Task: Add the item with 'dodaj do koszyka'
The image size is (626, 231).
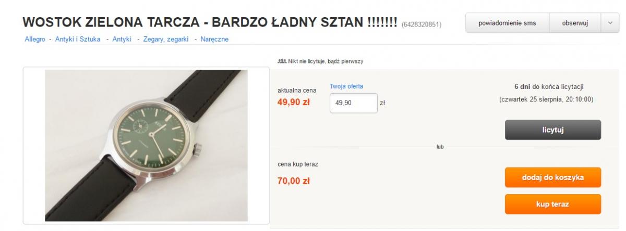Action: pyautogui.click(x=552, y=177)
